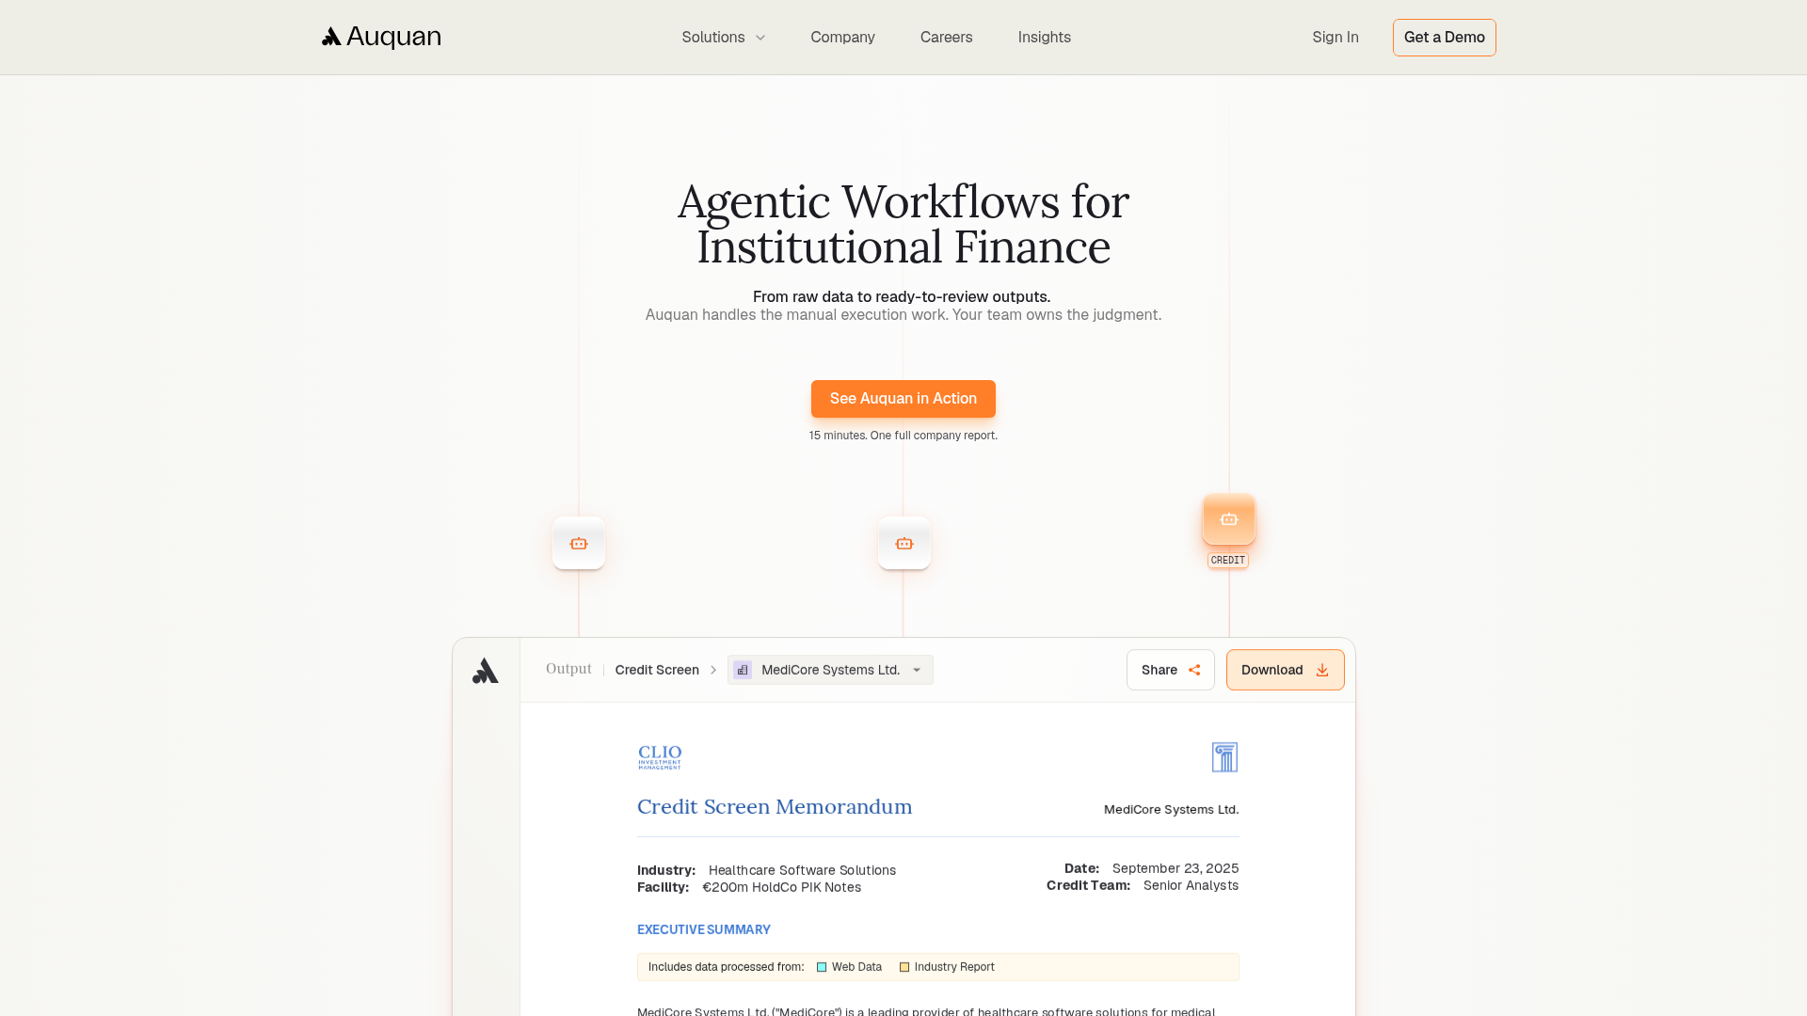Select the highlighted orange CREDIT agent icon
The width and height of the screenshot is (1807, 1016).
click(1228, 519)
